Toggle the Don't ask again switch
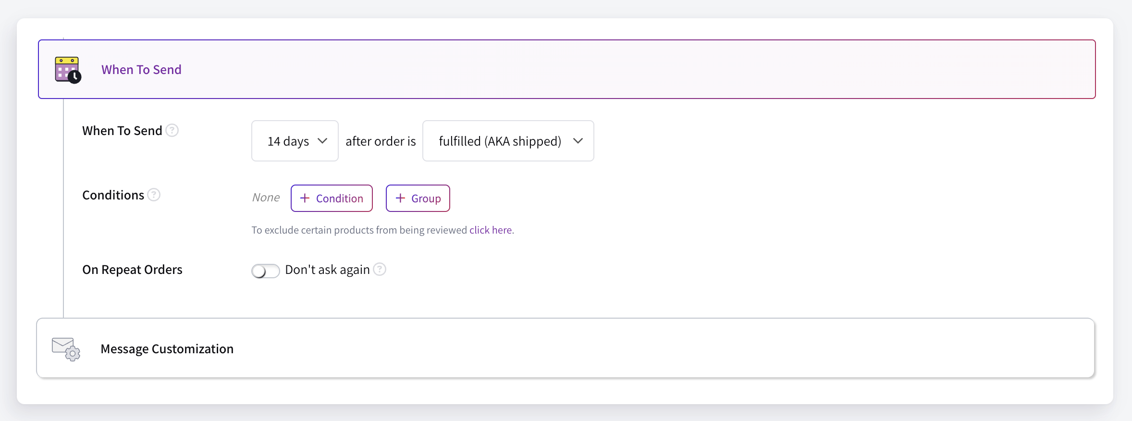Screen dimensions: 1132x421 pyautogui.click(x=265, y=271)
